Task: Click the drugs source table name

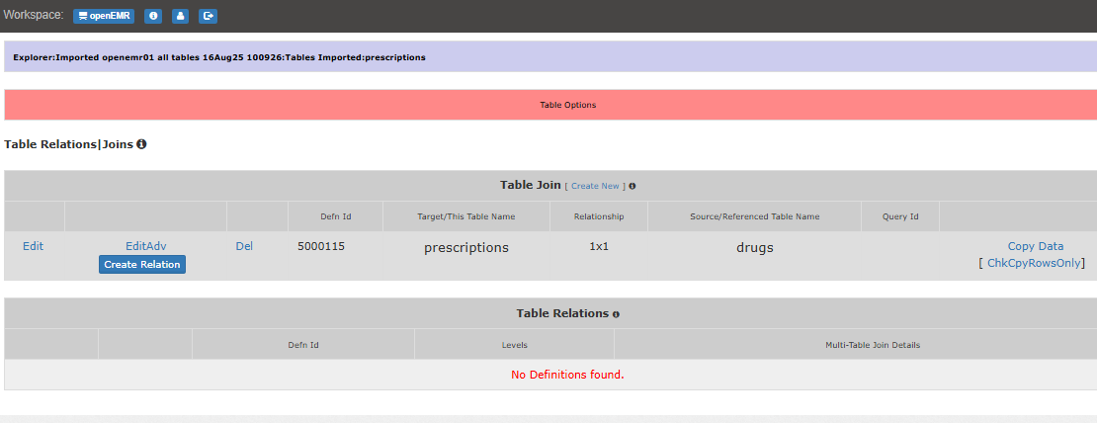Action: pos(755,247)
